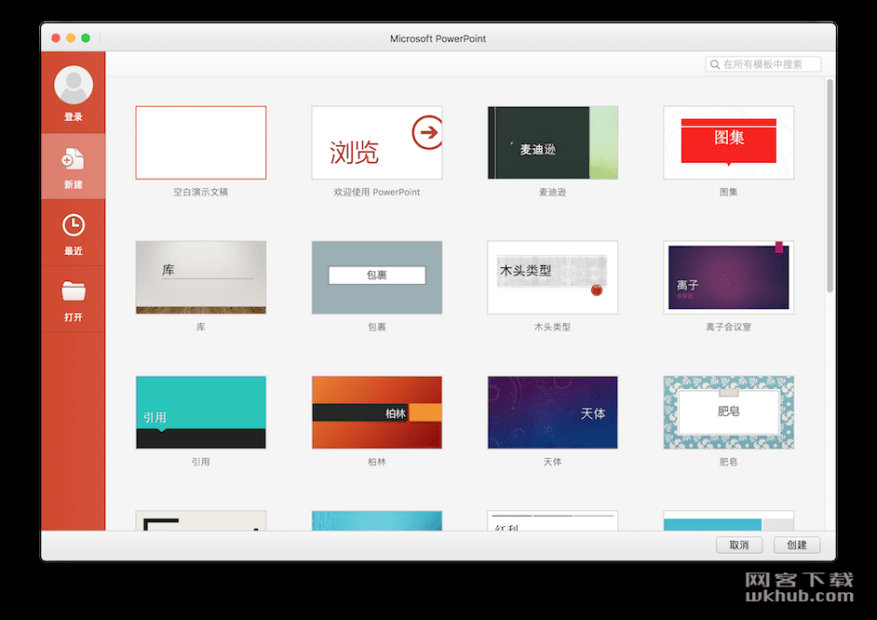Choose the 引用 template thumbnail
The width and height of the screenshot is (877, 620).
tap(201, 412)
